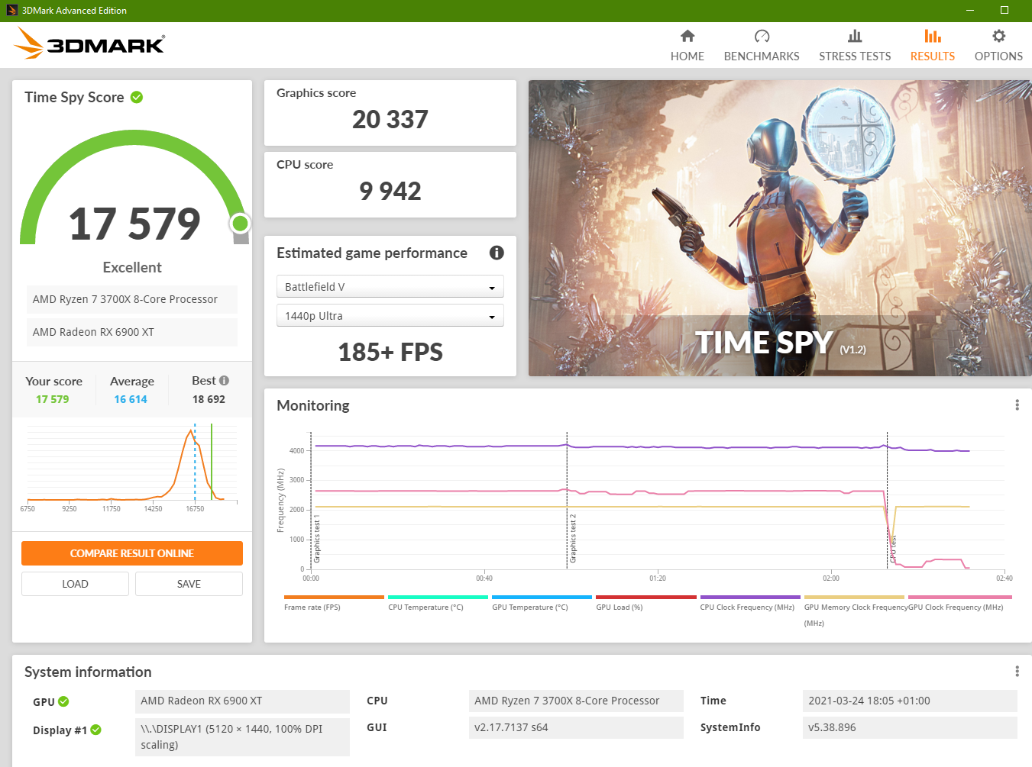Image resolution: width=1032 pixels, height=767 pixels.
Task: Click the overall score 17 579
Action: [134, 224]
